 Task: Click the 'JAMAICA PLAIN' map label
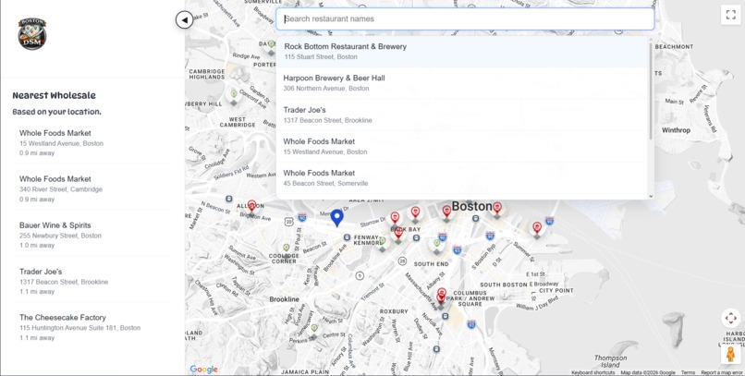305,371
